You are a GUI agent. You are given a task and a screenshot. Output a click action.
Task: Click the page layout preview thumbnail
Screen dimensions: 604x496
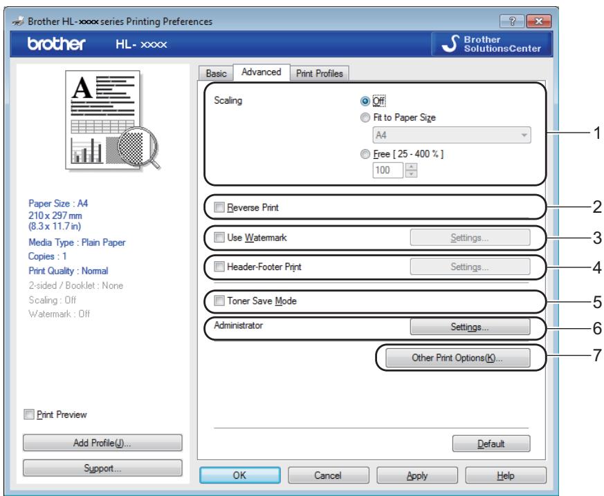pyautogui.click(x=113, y=120)
